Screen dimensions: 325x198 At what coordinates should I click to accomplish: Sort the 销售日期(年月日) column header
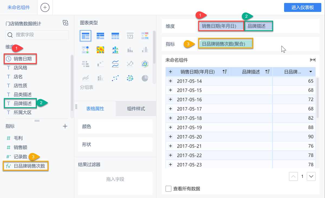(x=225, y=72)
